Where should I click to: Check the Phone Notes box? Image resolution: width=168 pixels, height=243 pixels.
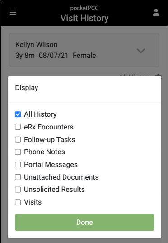(18, 152)
